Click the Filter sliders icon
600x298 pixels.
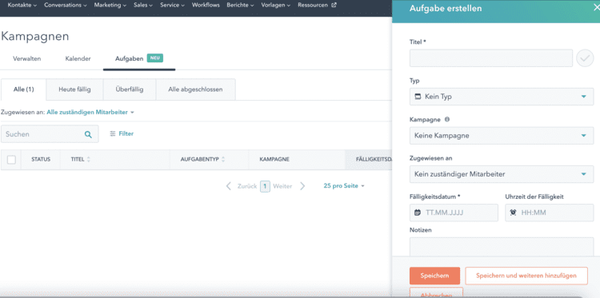113,133
